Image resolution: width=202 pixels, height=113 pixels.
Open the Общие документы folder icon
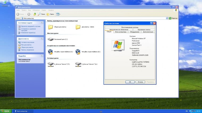click(50, 27)
